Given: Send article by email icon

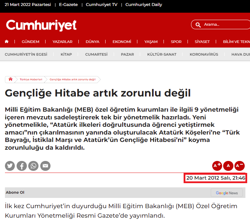Looking at the screenshot, I should (45, 166).
